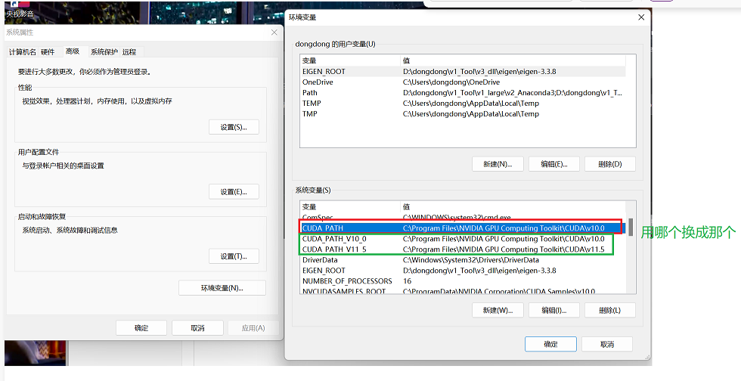Select NVCUDASAMPLES_ROOT variable row
Screen dimensions: 741x381
click(463, 291)
